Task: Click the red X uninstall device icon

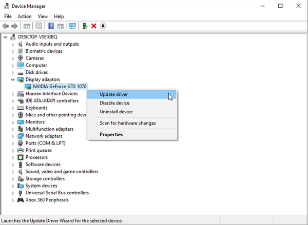Action: pos(94,26)
